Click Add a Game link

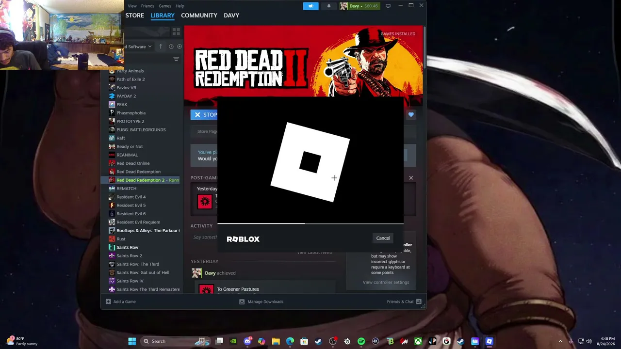pyautogui.click(x=125, y=301)
